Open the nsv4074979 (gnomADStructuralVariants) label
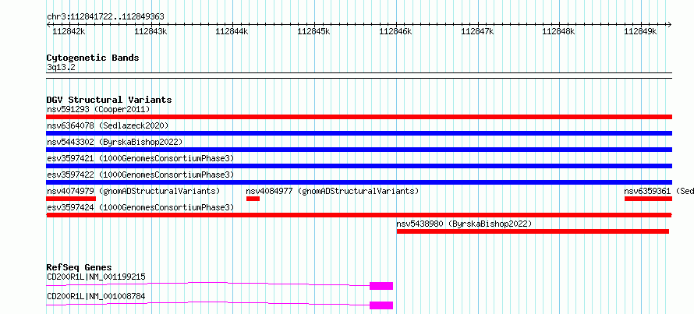This screenshot has height=314, width=694. coord(133,191)
